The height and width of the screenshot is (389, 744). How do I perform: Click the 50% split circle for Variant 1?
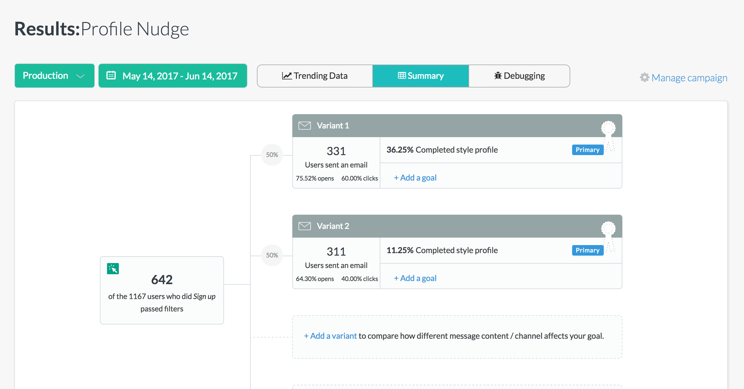(272, 155)
